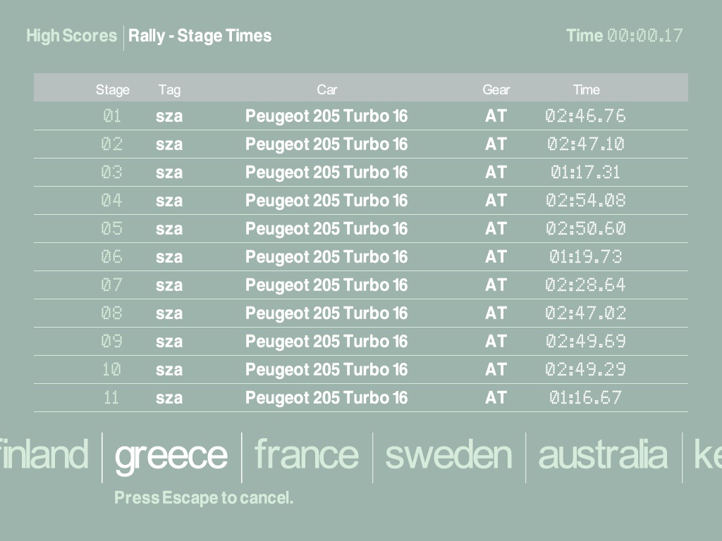
Task: Select the stage 07 Peugeot 205 entry
Action: pyautogui.click(x=326, y=285)
